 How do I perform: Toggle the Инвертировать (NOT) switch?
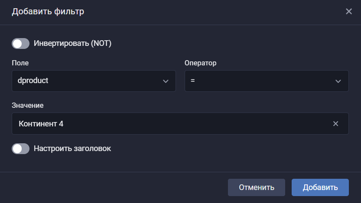point(20,44)
